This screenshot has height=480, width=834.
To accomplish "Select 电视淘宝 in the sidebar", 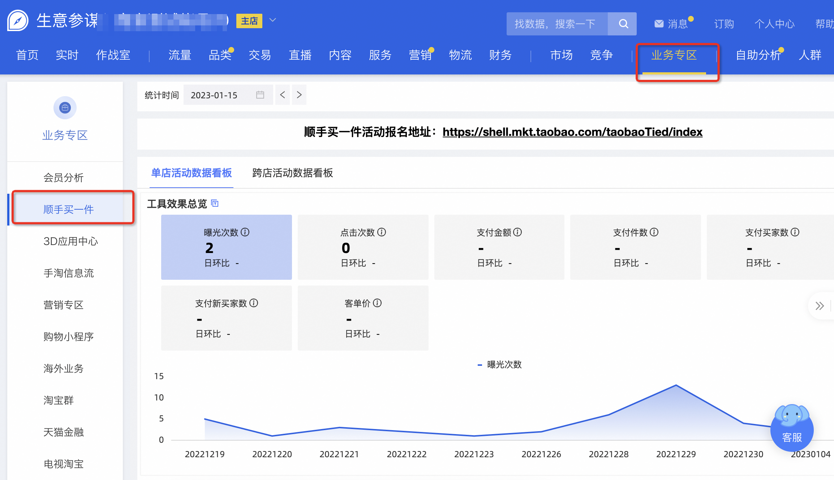I will click(64, 464).
